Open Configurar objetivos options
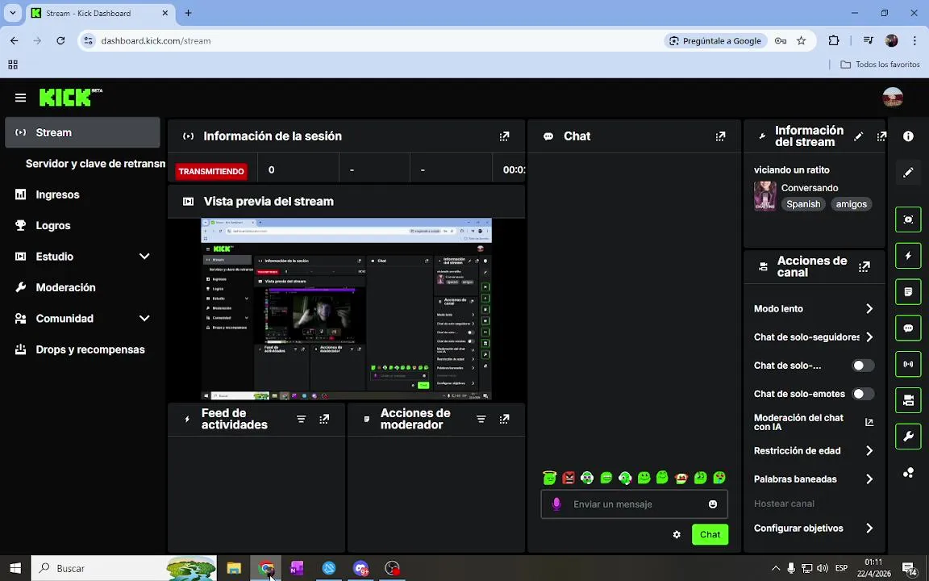The image size is (929, 581). pyautogui.click(x=814, y=529)
